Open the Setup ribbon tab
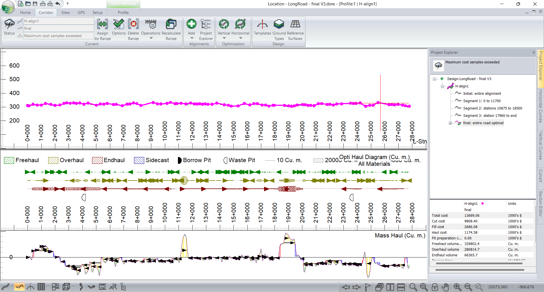Viewport: 544px width, 292px height. [97, 12]
